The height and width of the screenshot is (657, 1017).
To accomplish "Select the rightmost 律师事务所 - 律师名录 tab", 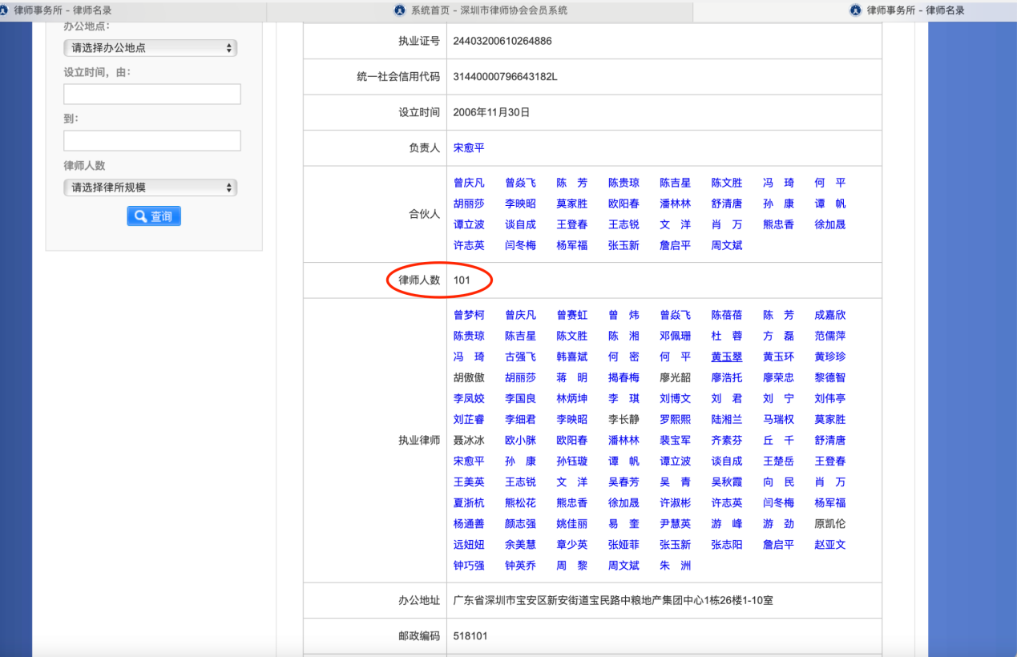I will point(916,10).
